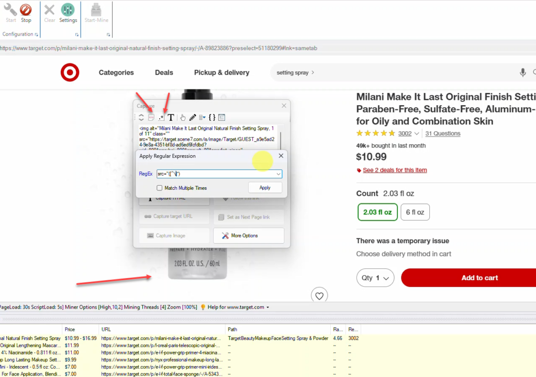Click the browser URL address bar
Viewport: 536px width, 377px height.
[268, 48]
